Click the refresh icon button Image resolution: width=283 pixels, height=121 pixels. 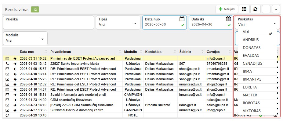pyautogui.click(x=256, y=9)
